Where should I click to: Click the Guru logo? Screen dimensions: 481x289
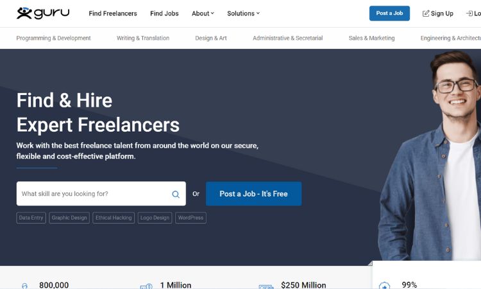pos(43,13)
